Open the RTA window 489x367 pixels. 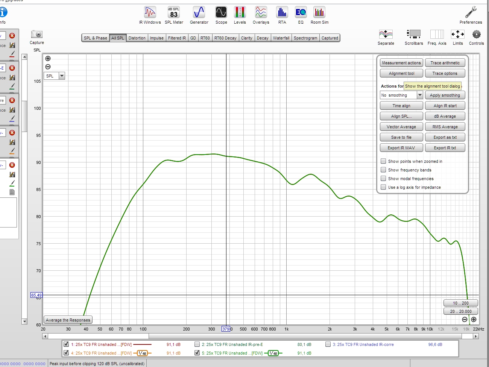(x=282, y=15)
